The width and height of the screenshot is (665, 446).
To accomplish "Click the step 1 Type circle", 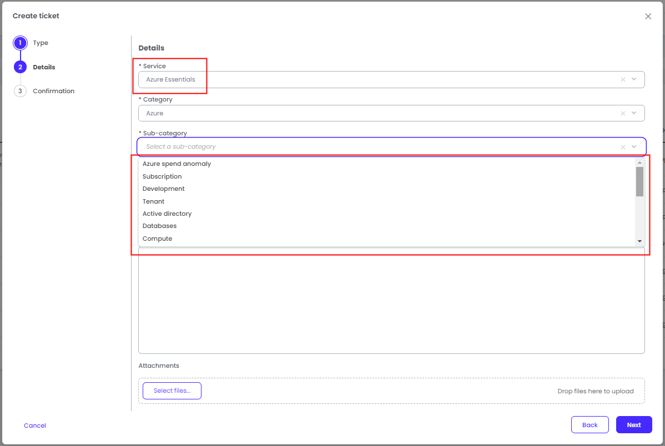I will (x=20, y=43).
